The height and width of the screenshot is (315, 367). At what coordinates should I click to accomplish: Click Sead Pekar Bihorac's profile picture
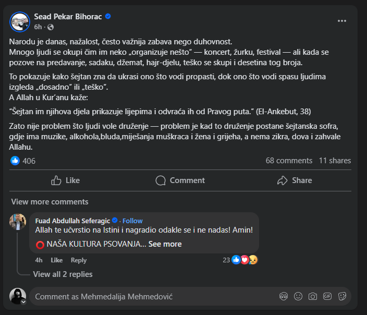(19, 21)
